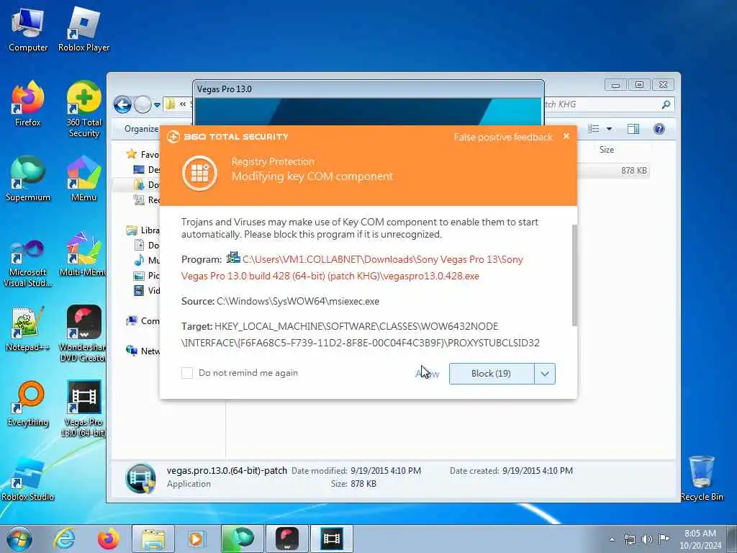Viewport: 737px width, 553px height.
Task: Click the Windows Start button
Action: point(19,539)
